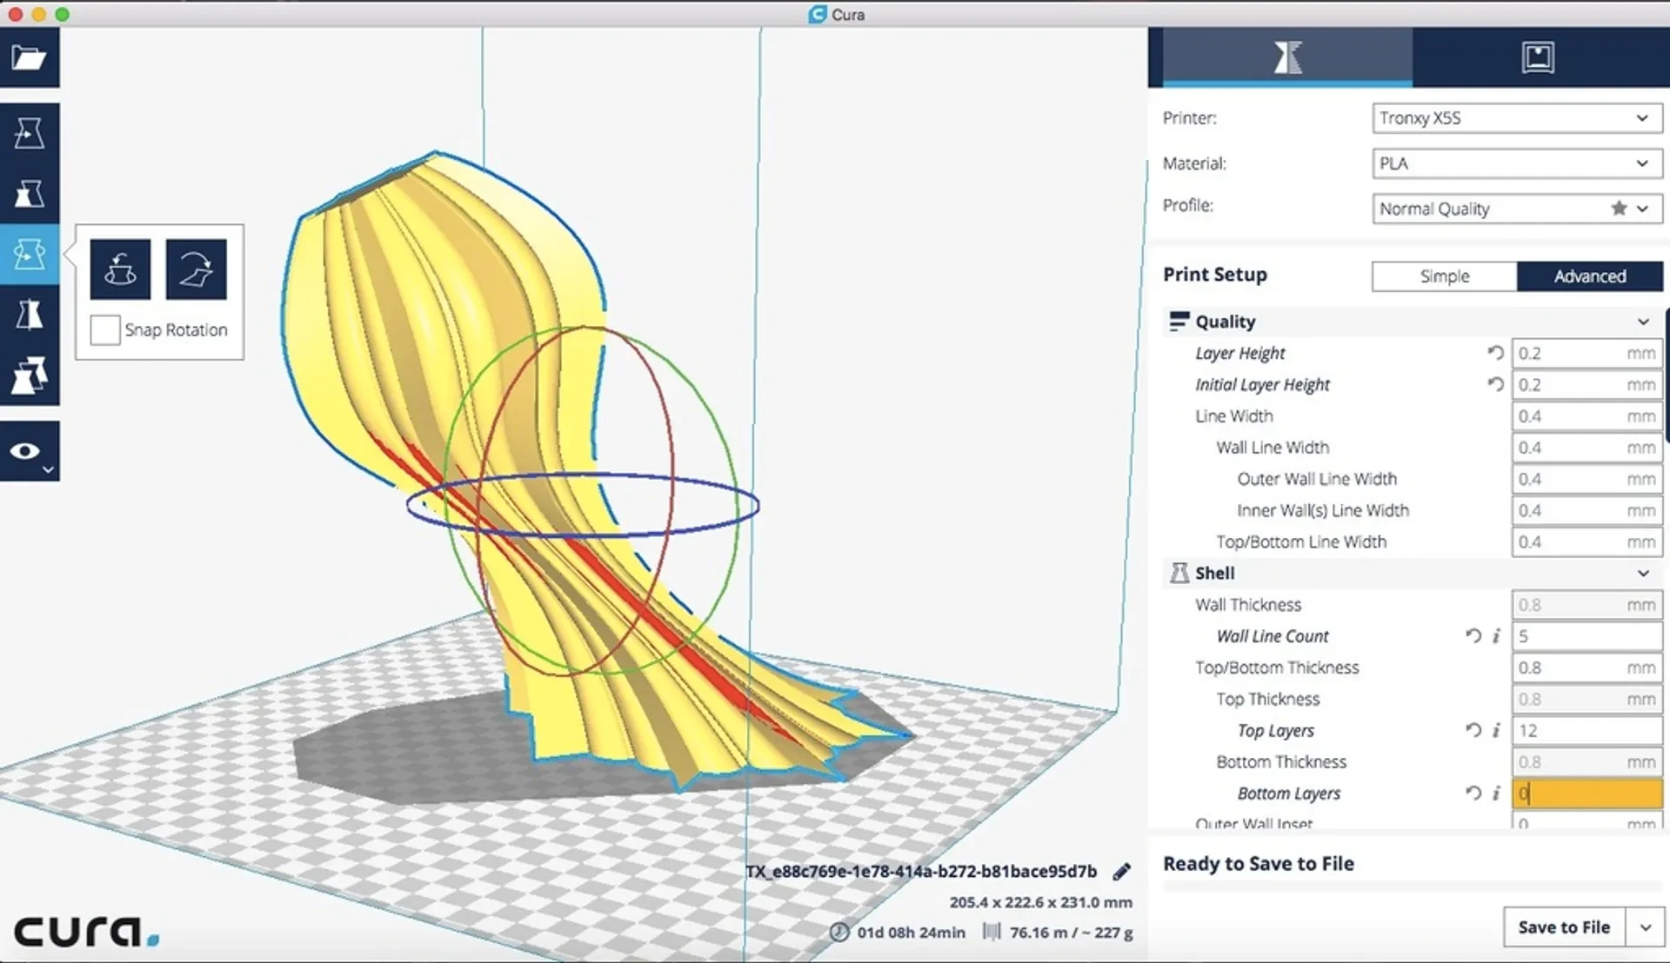Click the Top/Bottom Line Width field
The width and height of the screenshot is (1670, 963).
(x=1587, y=541)
